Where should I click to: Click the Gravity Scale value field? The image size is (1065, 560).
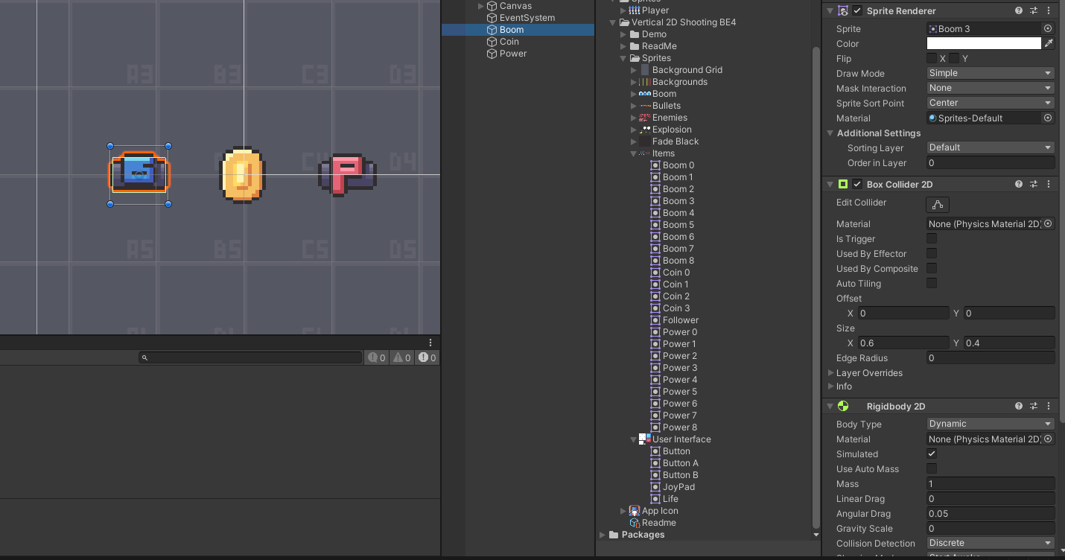[x=991, y=528]
